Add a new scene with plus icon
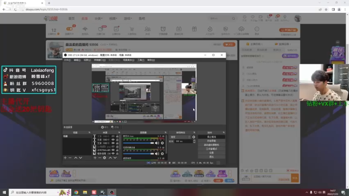This screenshot has height=196, width=349. coord(65,158)
